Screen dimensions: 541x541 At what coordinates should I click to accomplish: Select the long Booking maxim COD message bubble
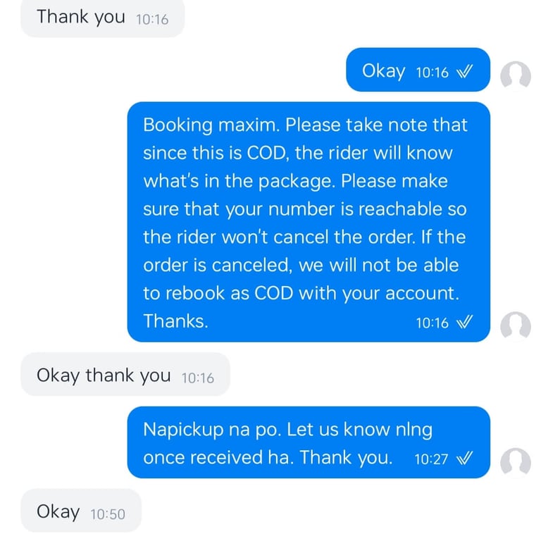tap(309, 222)
